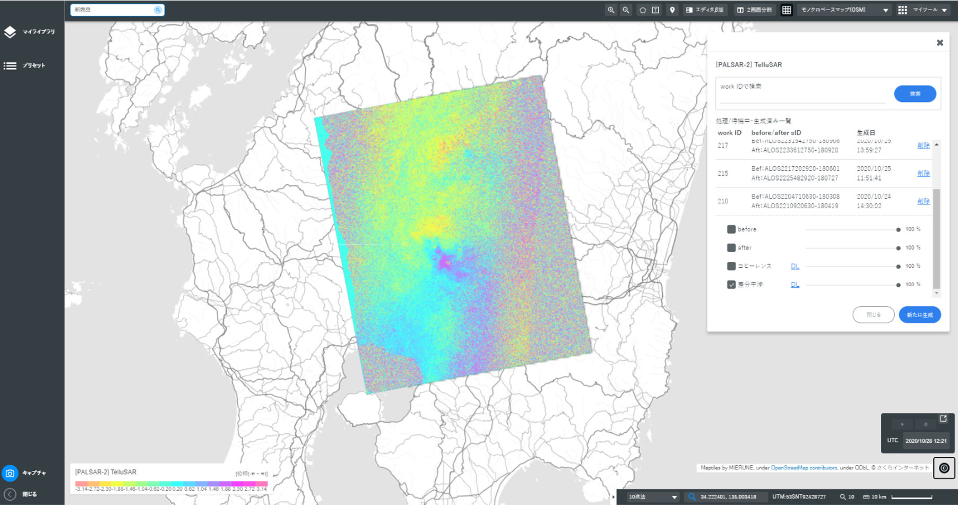Image resolution: width=958 pixels, height=505 pixels.
Task: Click the 生成日 column header
Action: coord(866,133)
